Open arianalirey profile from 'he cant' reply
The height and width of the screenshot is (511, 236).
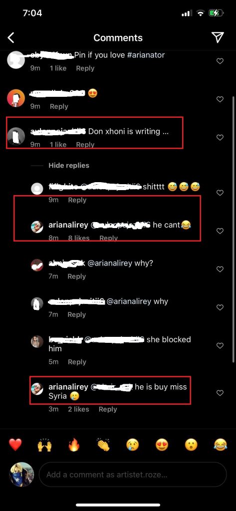[x=68, y=225]
